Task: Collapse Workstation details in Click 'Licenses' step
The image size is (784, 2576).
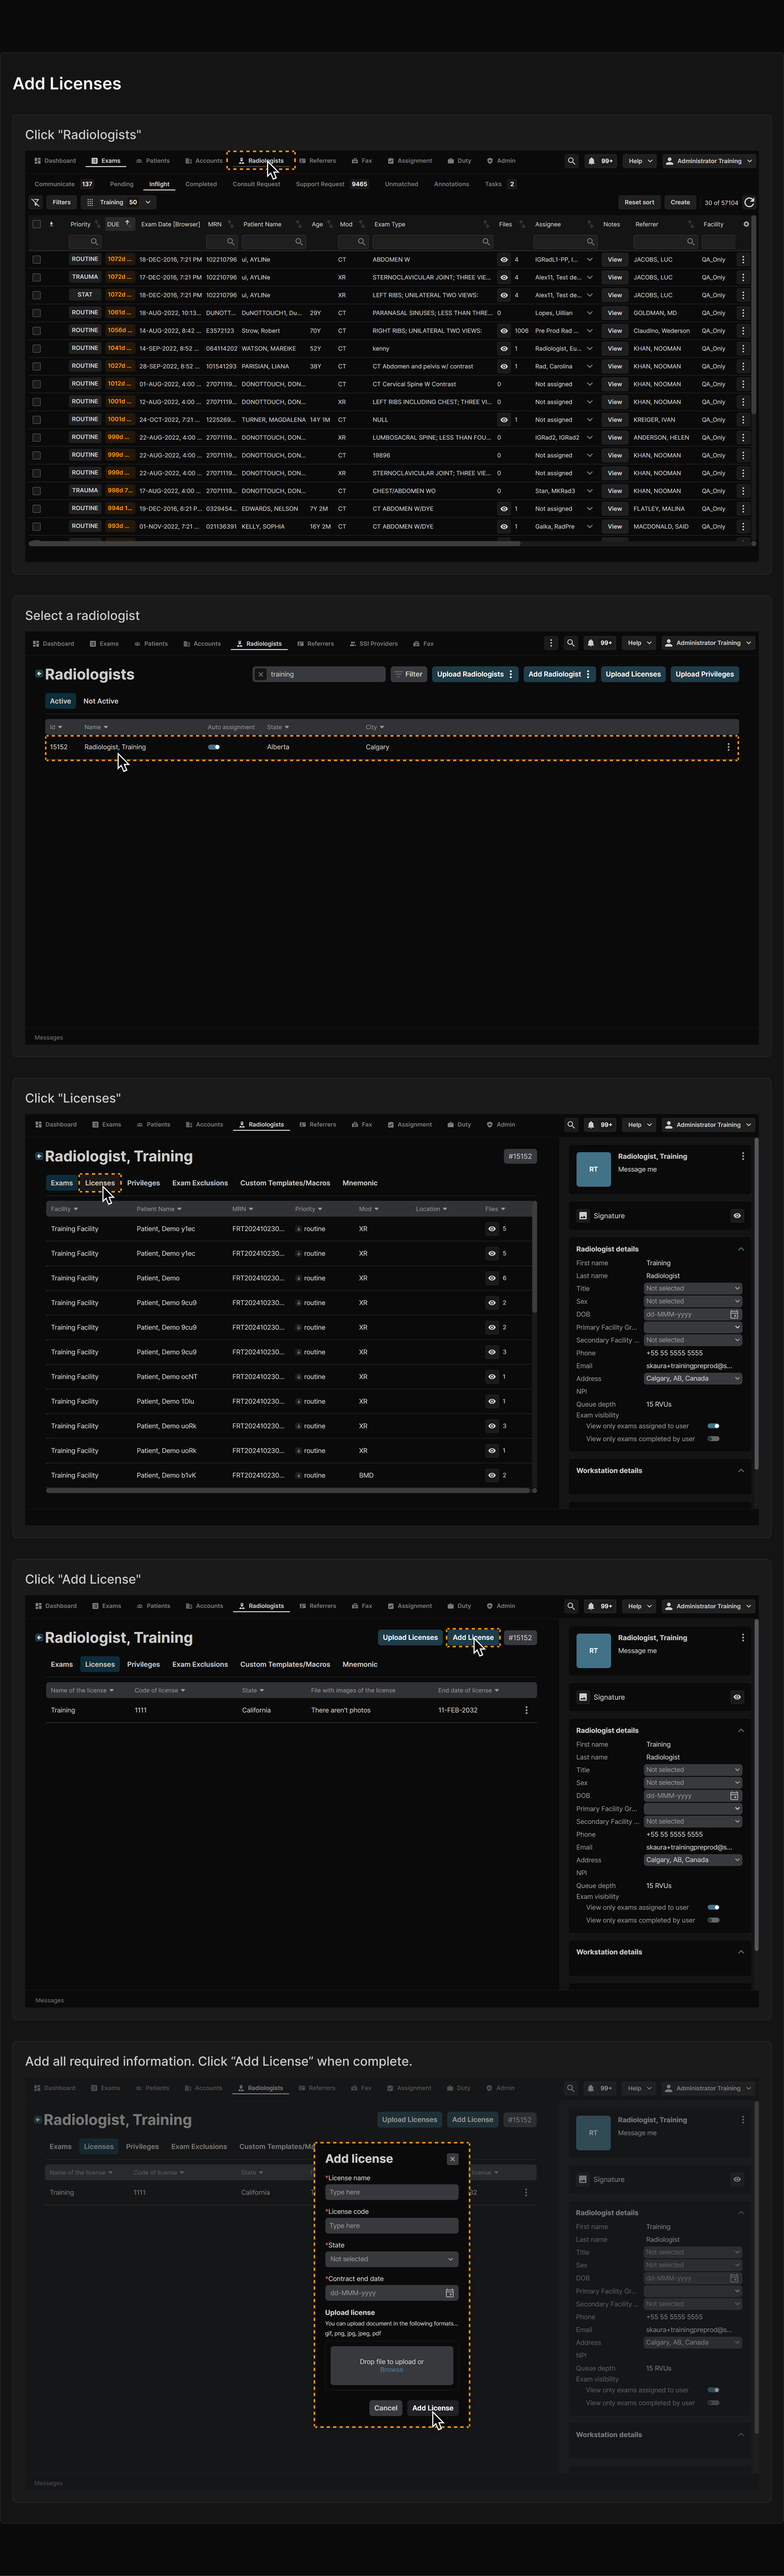Action: pos(741,1471)
